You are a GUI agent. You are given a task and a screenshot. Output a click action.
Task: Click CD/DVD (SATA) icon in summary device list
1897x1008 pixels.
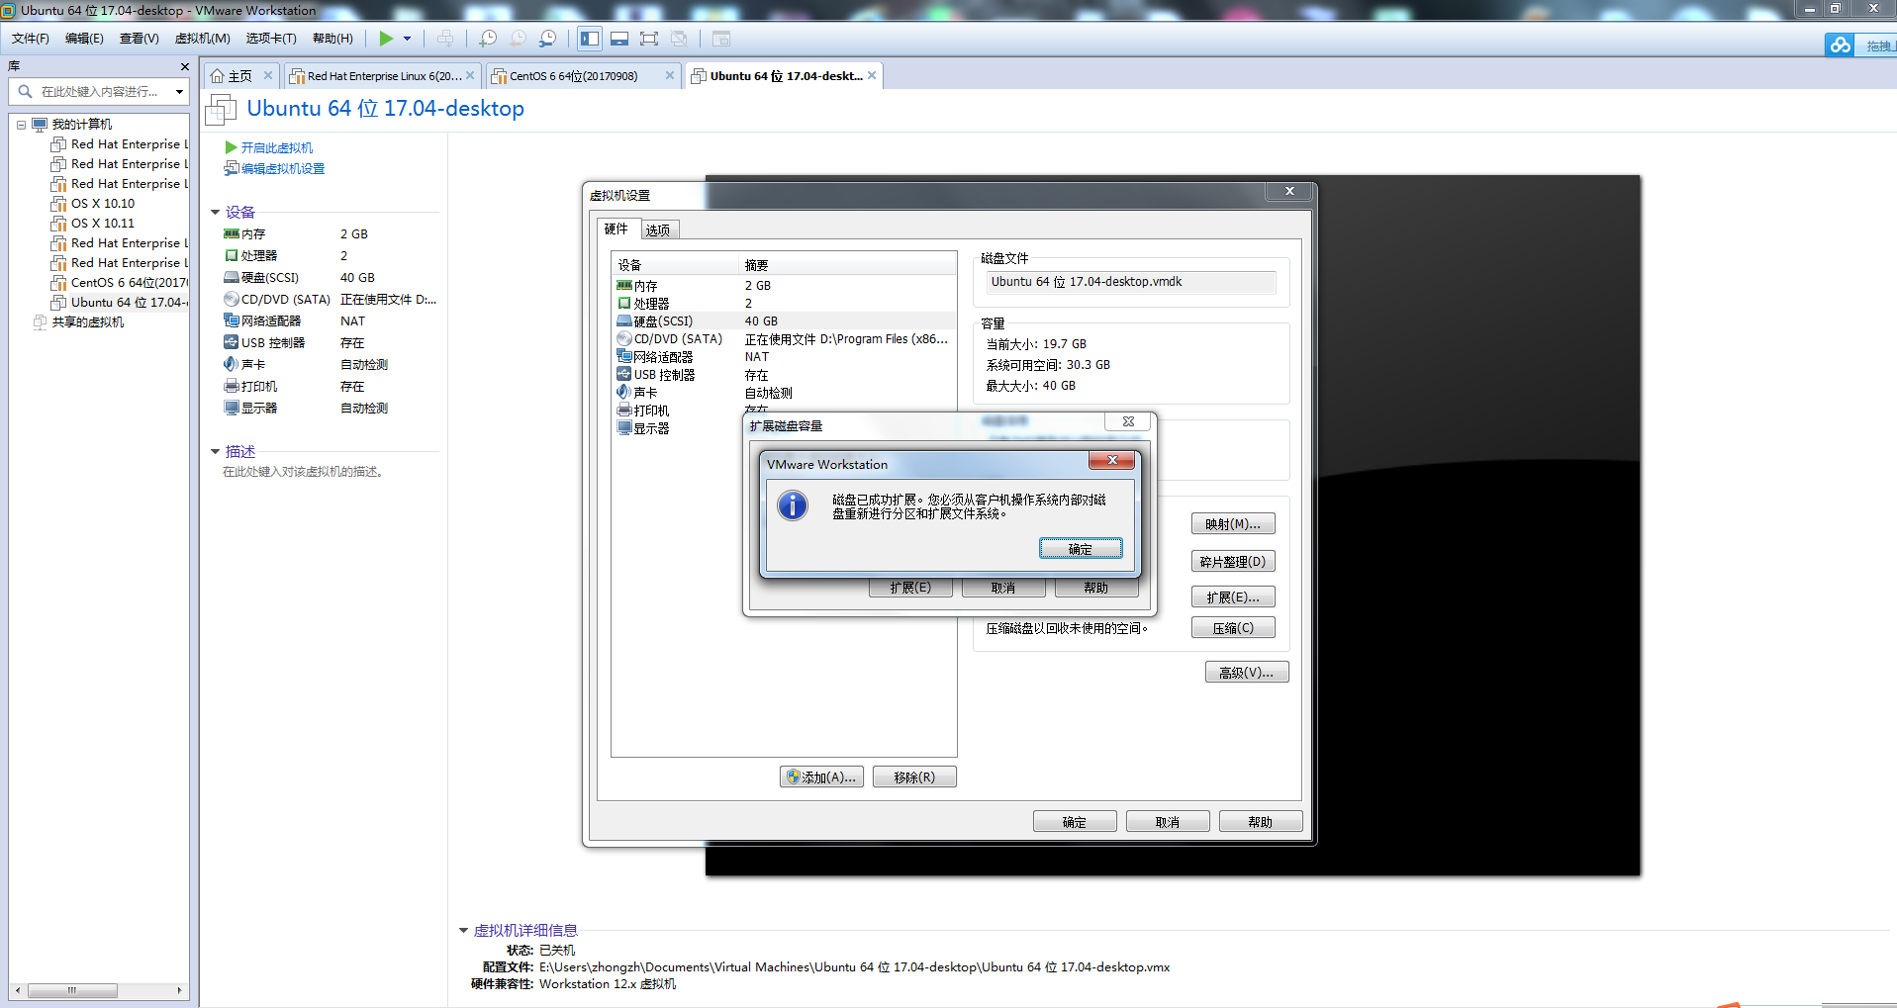pyautogui.click(x=232, y=300)
